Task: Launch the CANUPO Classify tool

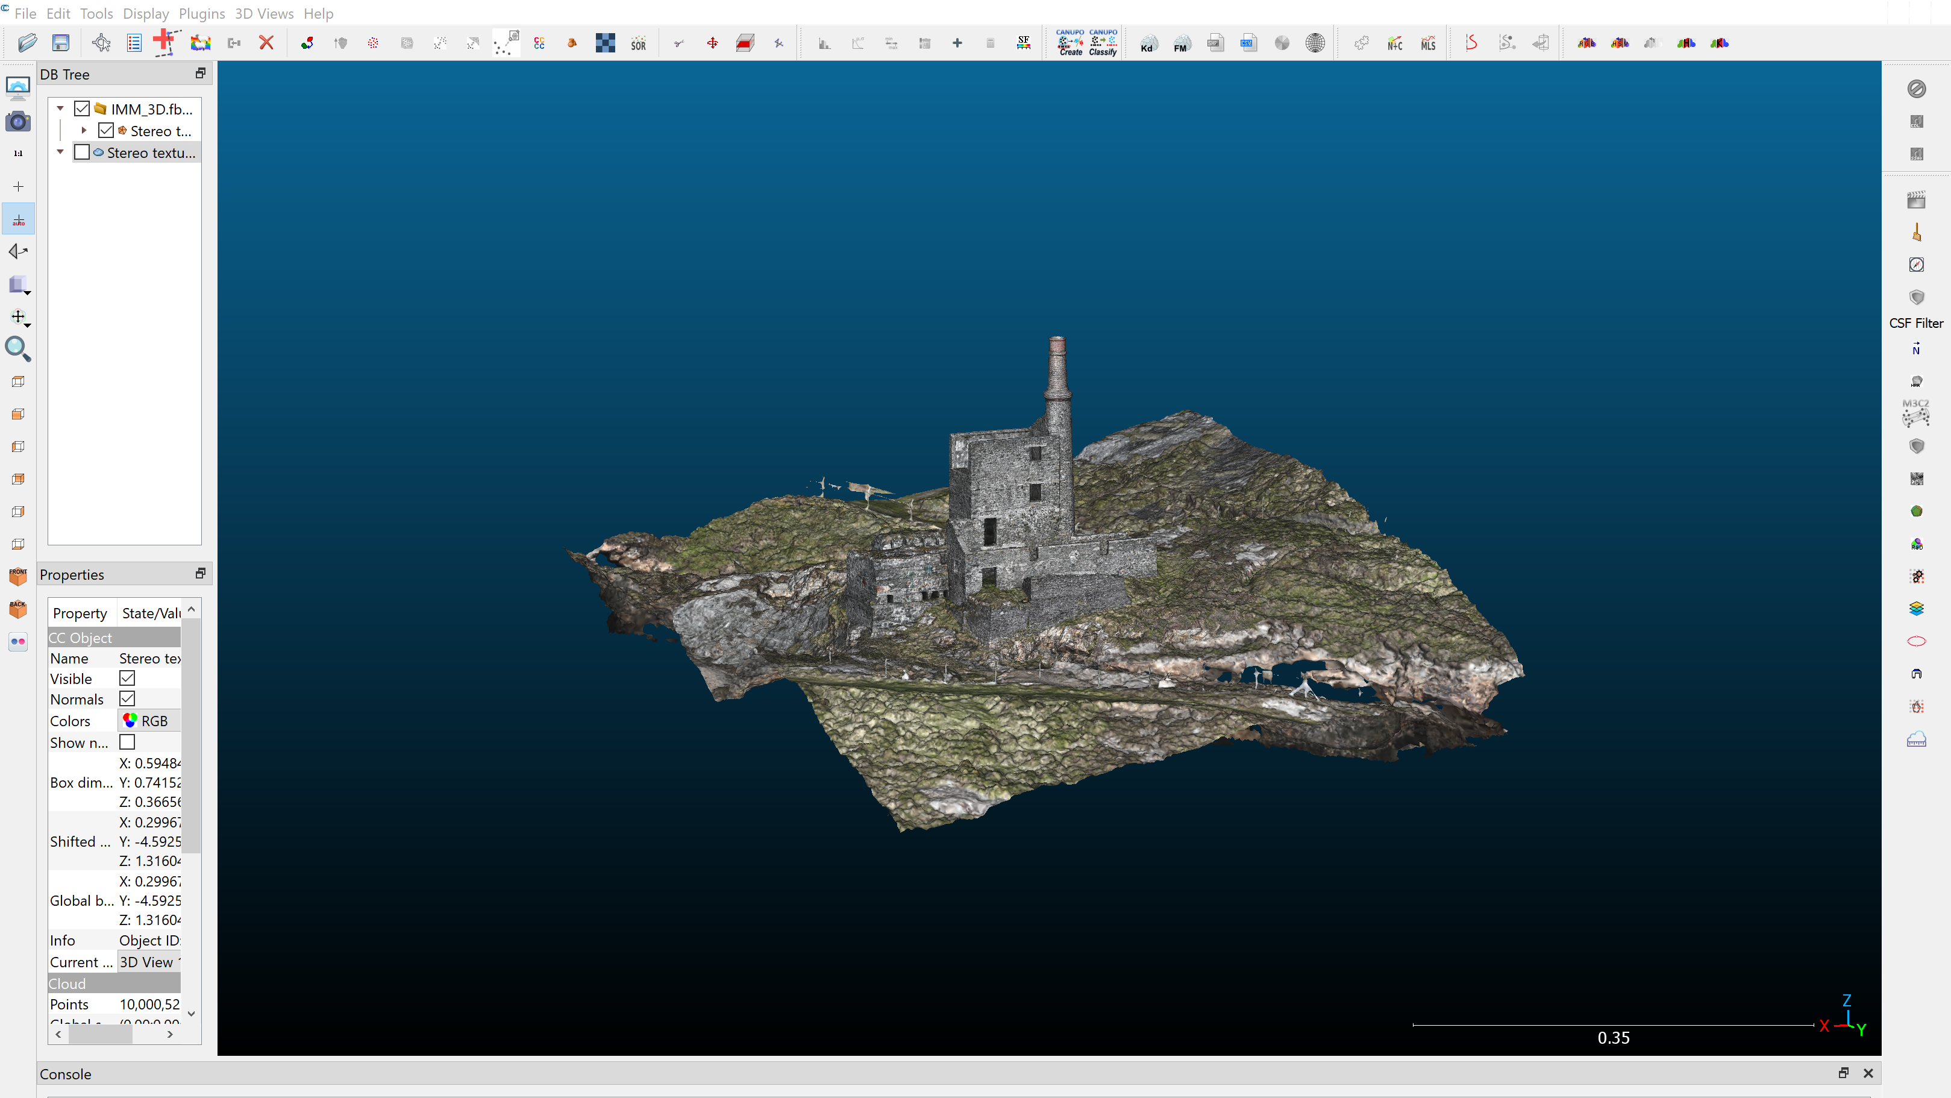Action: [1103, 43]
